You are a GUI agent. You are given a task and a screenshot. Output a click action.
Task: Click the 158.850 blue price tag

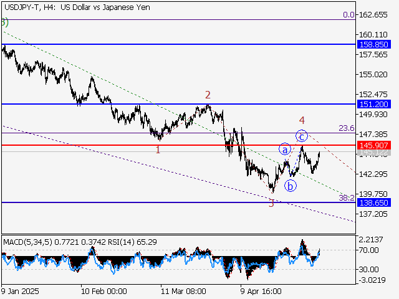tap(374, 45)
